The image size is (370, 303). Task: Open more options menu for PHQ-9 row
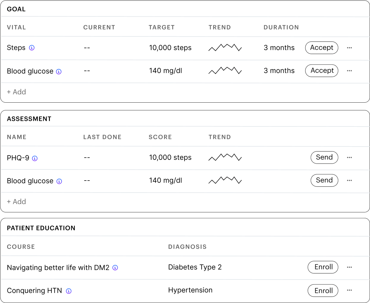350,157
